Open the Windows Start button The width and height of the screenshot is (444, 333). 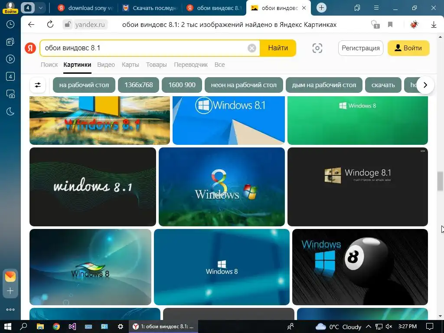point(8,326)
